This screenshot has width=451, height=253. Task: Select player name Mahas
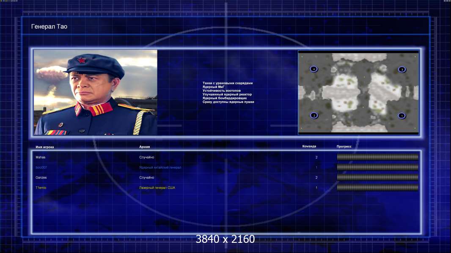[41, 157]
